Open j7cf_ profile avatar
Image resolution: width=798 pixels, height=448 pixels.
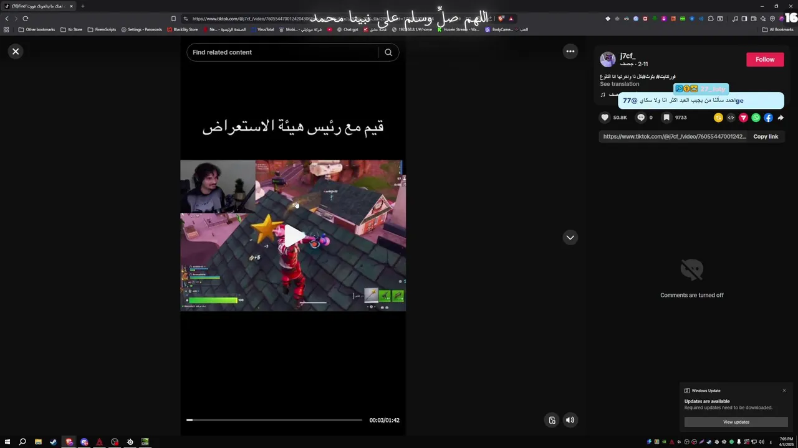pos(608,59)
